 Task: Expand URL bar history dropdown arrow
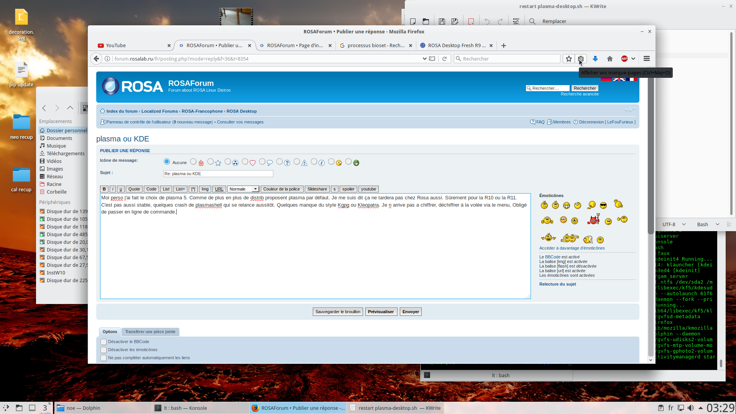(424, 59)
